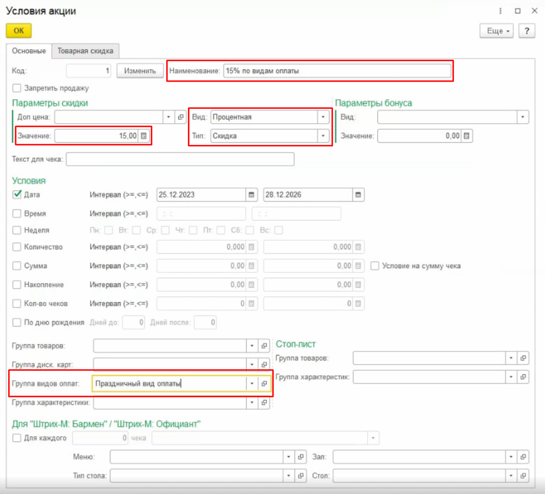Screen dimensions: 545x494
Task: Open the Еще menu
Action: click(x=496, y=31)
